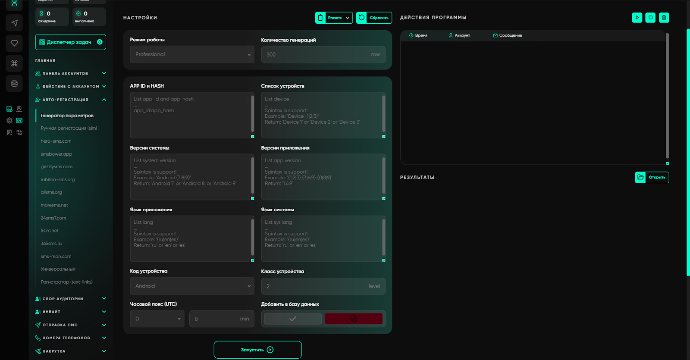Click the trash icon to clear log

(664, 18)
